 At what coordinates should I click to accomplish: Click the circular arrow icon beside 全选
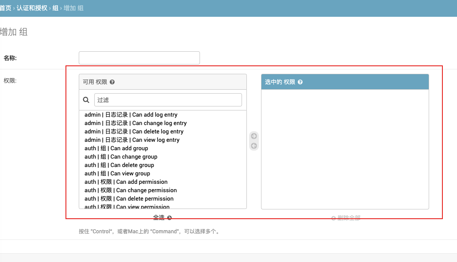(x=169, y=217)
